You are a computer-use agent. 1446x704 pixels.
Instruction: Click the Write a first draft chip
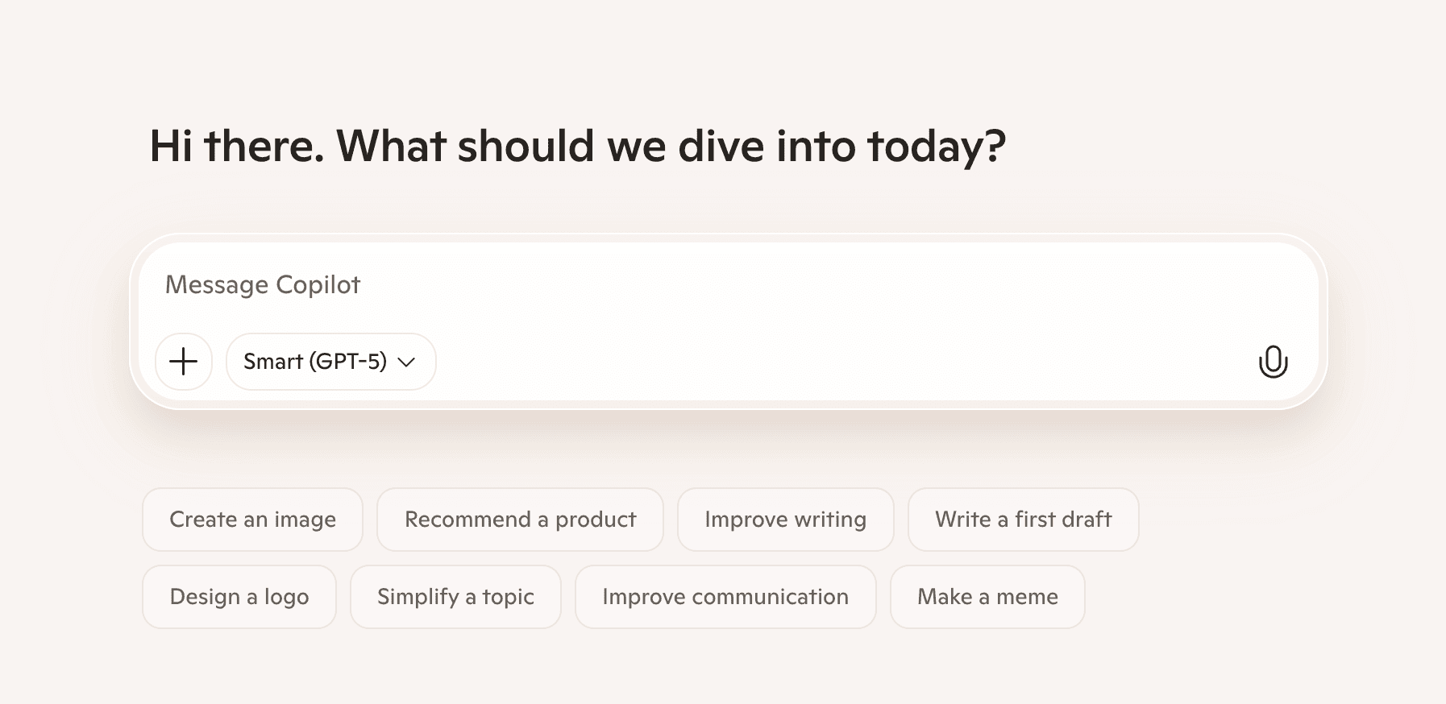point(1023,520)
